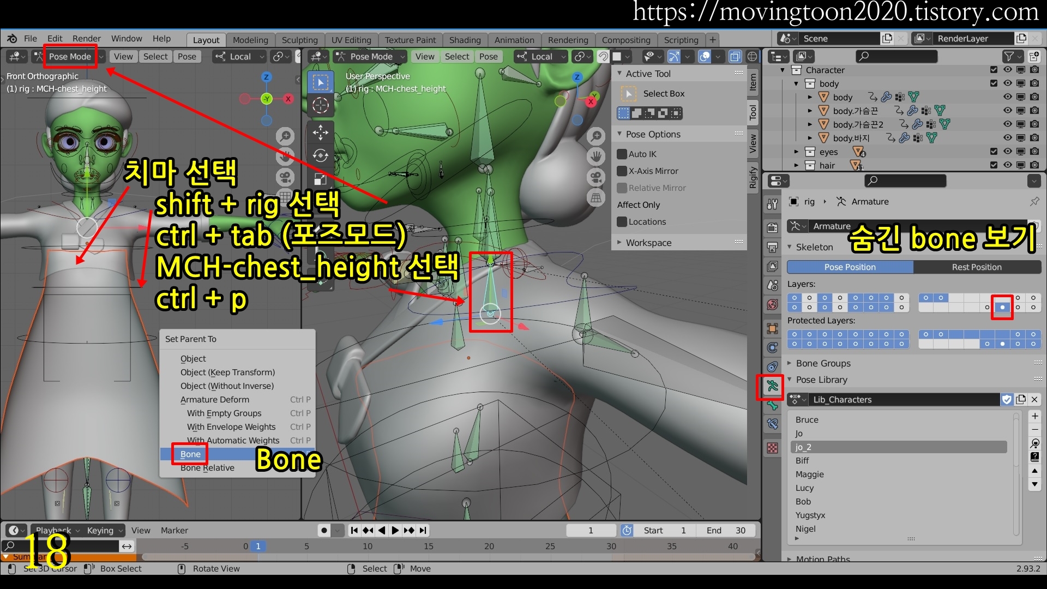Remove pose with the minus button

tap(1034, 430)
